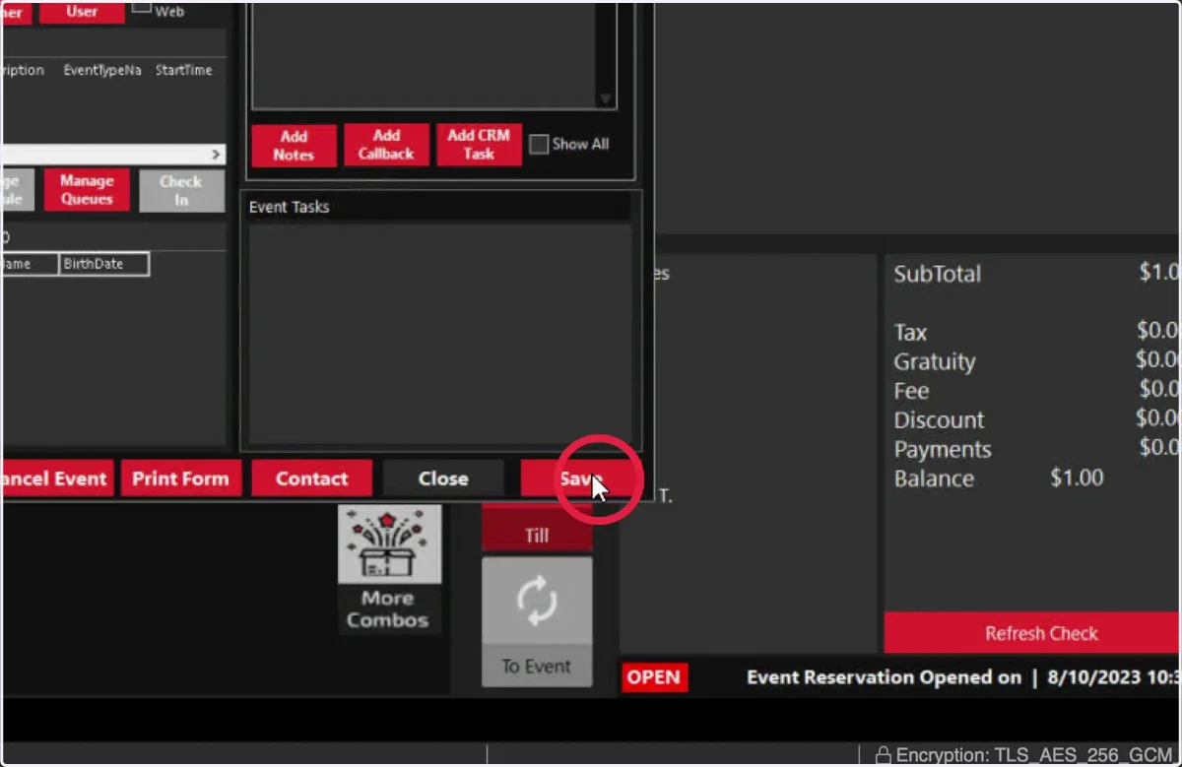Click the Add Notes button

(x=294, y=145)
